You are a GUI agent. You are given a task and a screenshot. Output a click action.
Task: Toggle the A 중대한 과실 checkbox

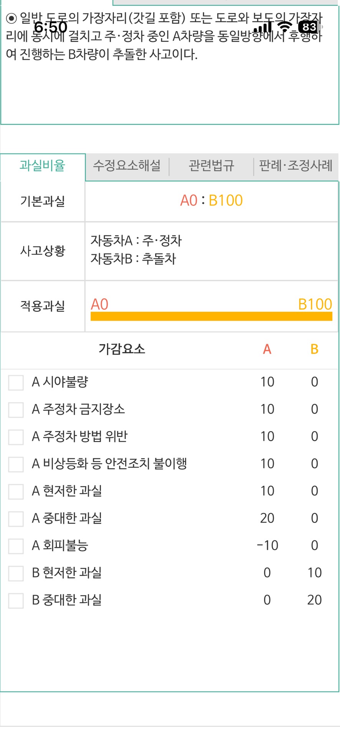pyautogui.click(x=16, y=519)
